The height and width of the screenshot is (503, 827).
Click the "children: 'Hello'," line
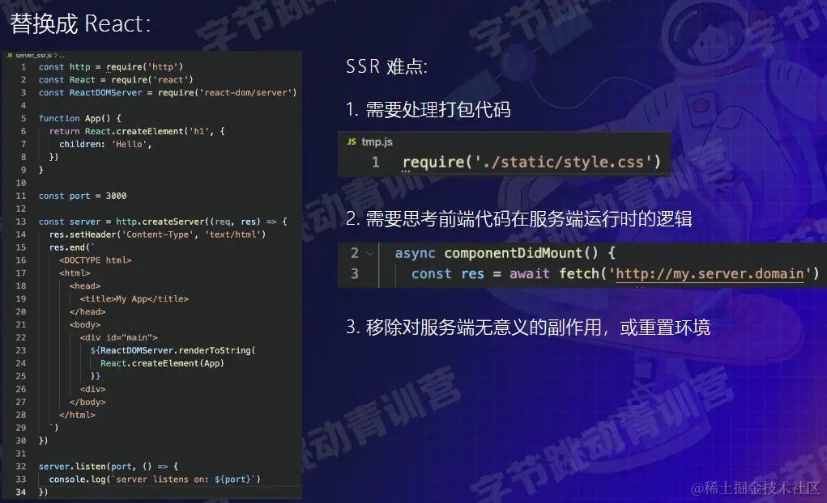105,144
